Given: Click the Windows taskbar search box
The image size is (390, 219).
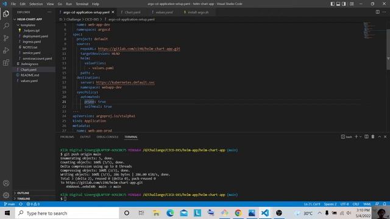Looking at the screenshot, I should pos(67,213).
